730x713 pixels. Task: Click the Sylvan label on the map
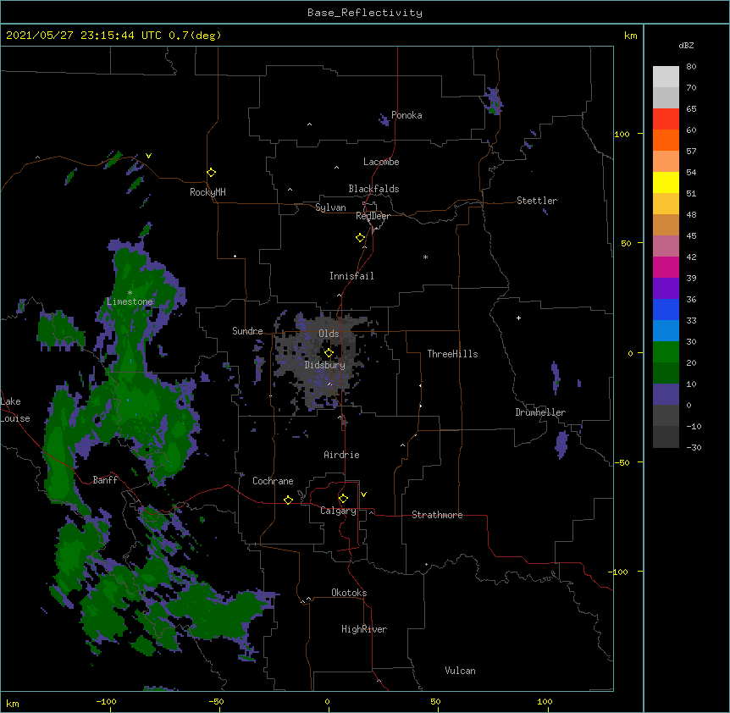[330, 207]
